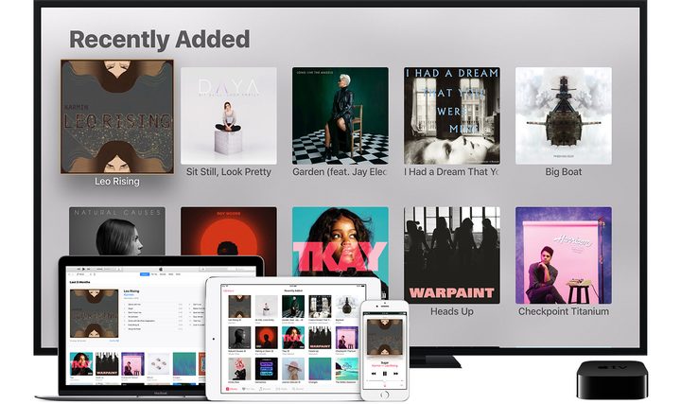Tap the fast-forward button on iPhone
The height and width of the screenshot is (404, 681).
(x=395, y=374)
